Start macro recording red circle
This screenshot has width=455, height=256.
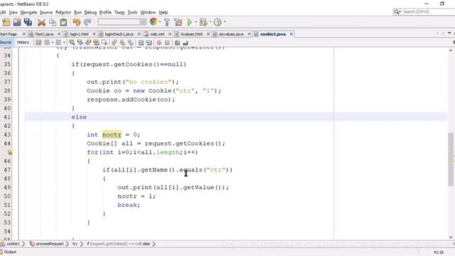pyautogui.click(x=159, y=43)
